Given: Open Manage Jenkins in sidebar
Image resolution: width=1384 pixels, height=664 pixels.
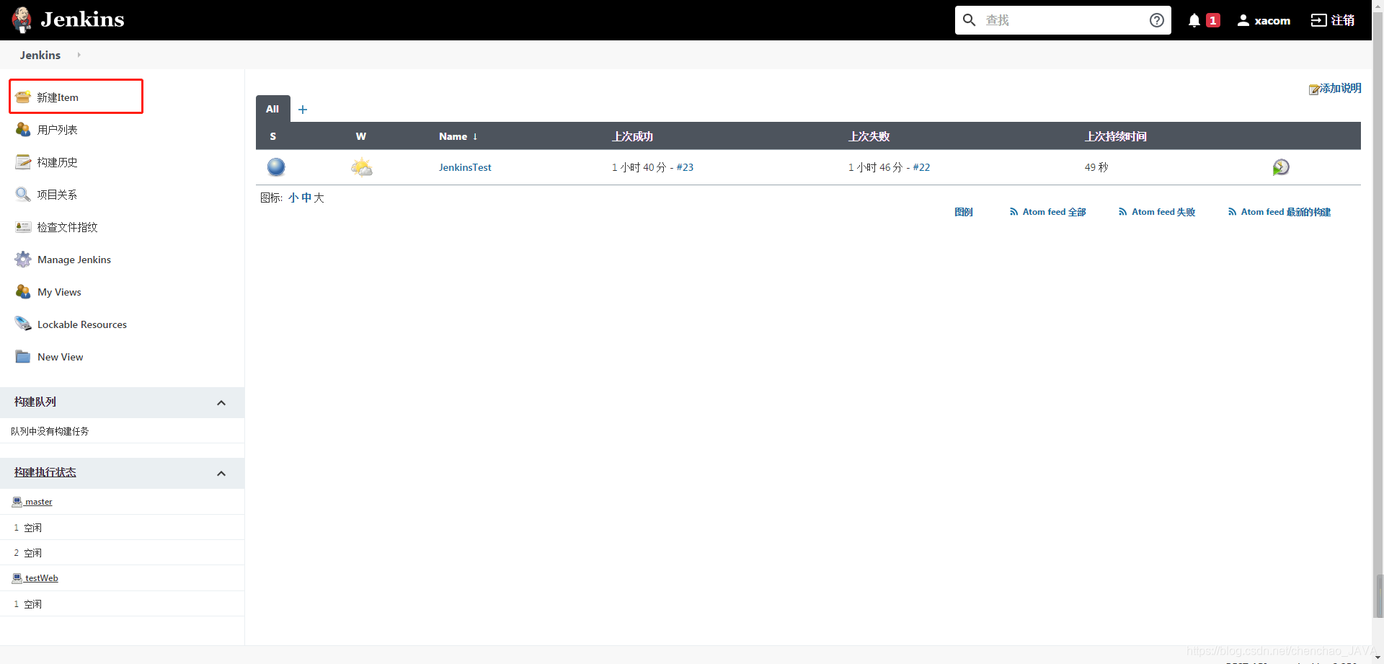Looking at the screenshot, I should pyautogui.click(x=74, y=260).
